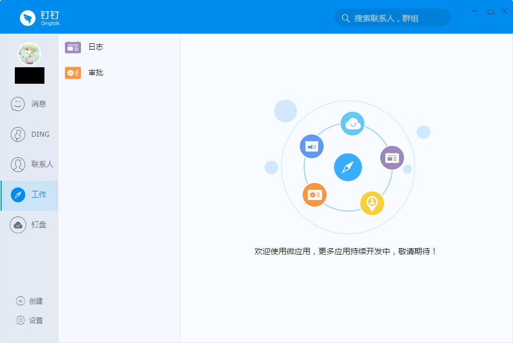Open the 消息 messages tab
The image size is (513, 343).
click(x=29, y=104)
